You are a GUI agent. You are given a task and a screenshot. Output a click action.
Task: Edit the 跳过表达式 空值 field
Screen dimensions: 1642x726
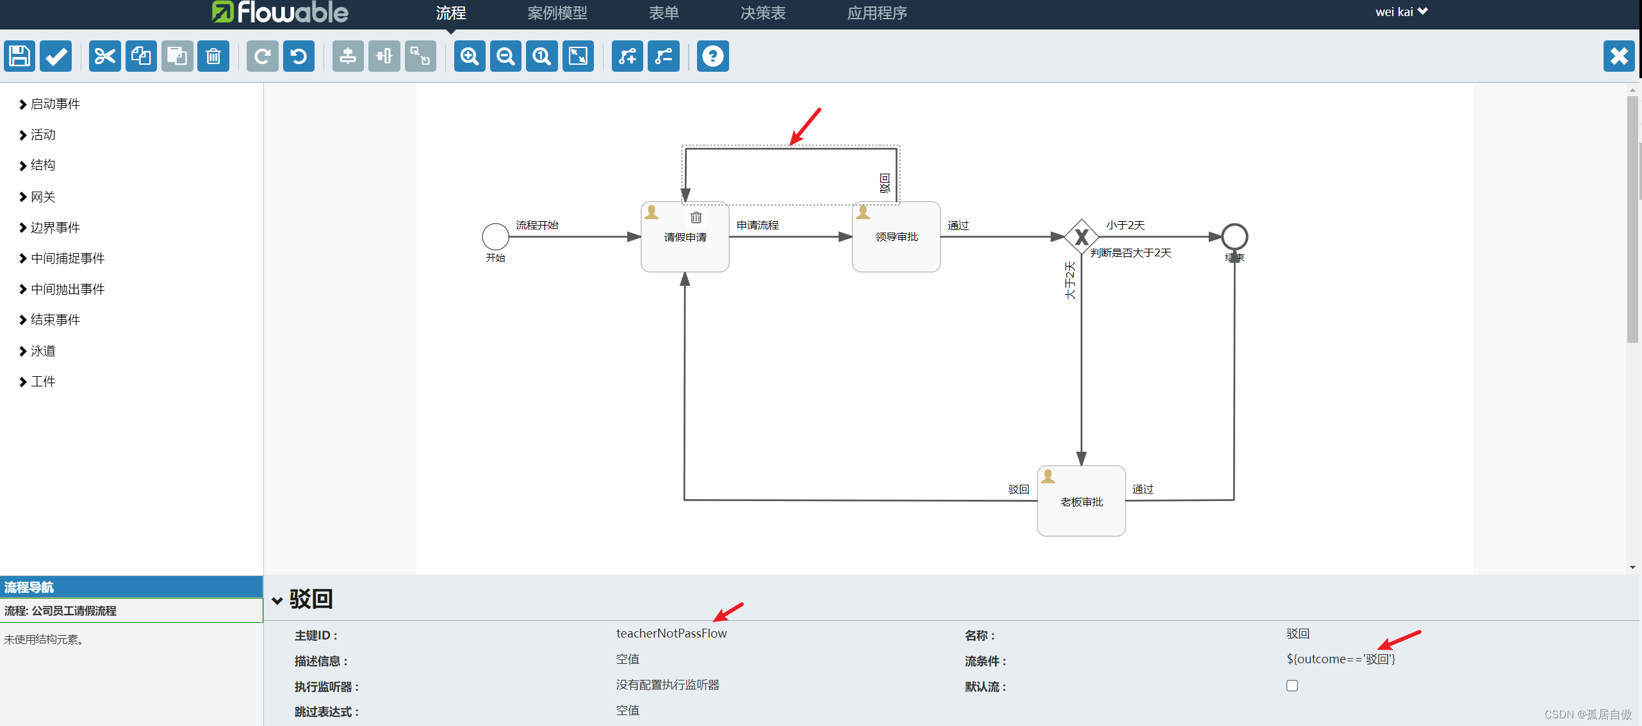(x=628, y=710)
